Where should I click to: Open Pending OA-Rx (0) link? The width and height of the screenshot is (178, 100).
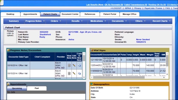pos(157,5)
